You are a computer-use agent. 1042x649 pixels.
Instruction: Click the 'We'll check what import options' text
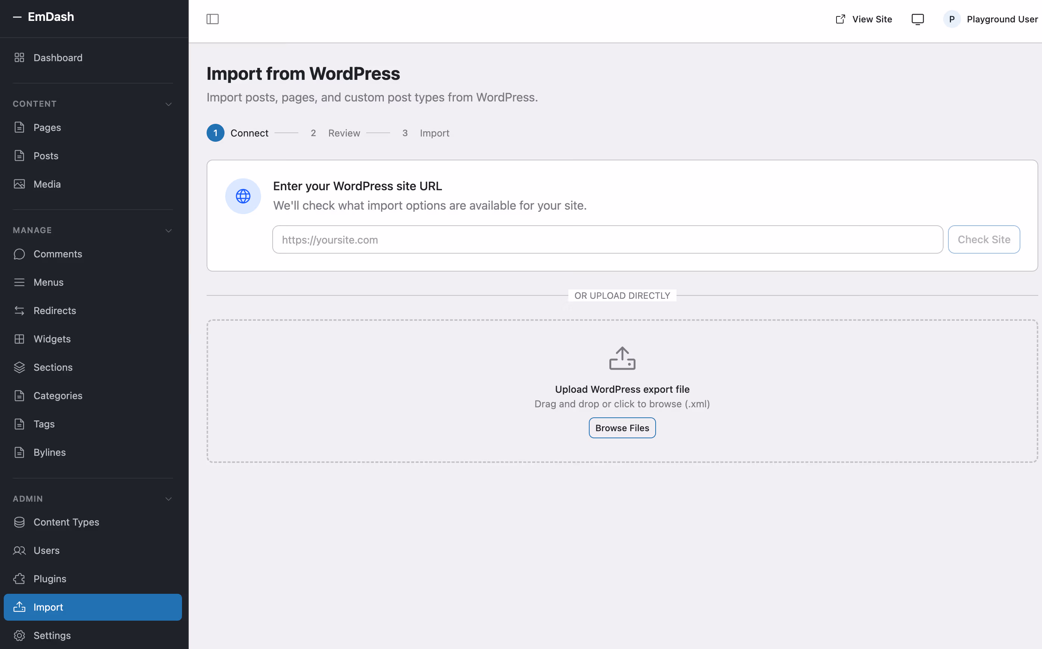pos(430,206)
